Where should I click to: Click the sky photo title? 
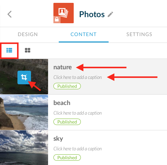(x=58, y=139)
